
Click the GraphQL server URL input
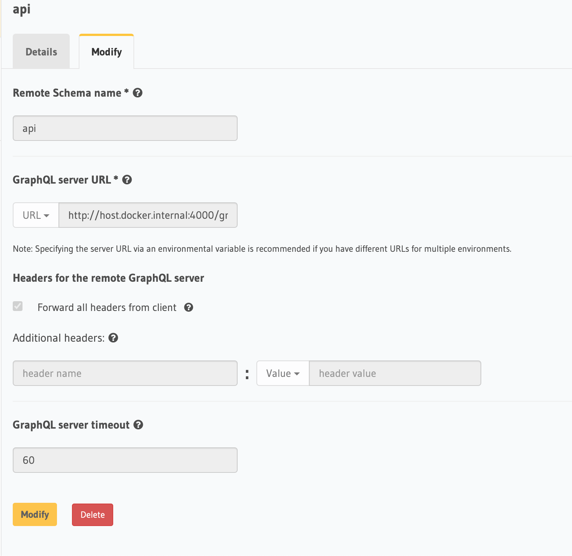pos(148,215)
